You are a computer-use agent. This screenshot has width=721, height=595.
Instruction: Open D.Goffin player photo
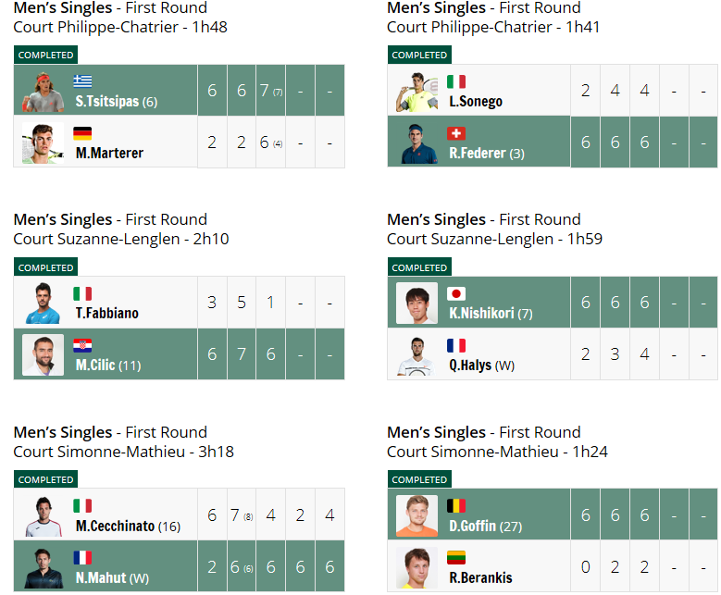coord(417,516)
